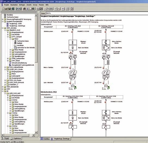Select Vergleichsgr. Zentrifuge in the tree

coord(17,26)
